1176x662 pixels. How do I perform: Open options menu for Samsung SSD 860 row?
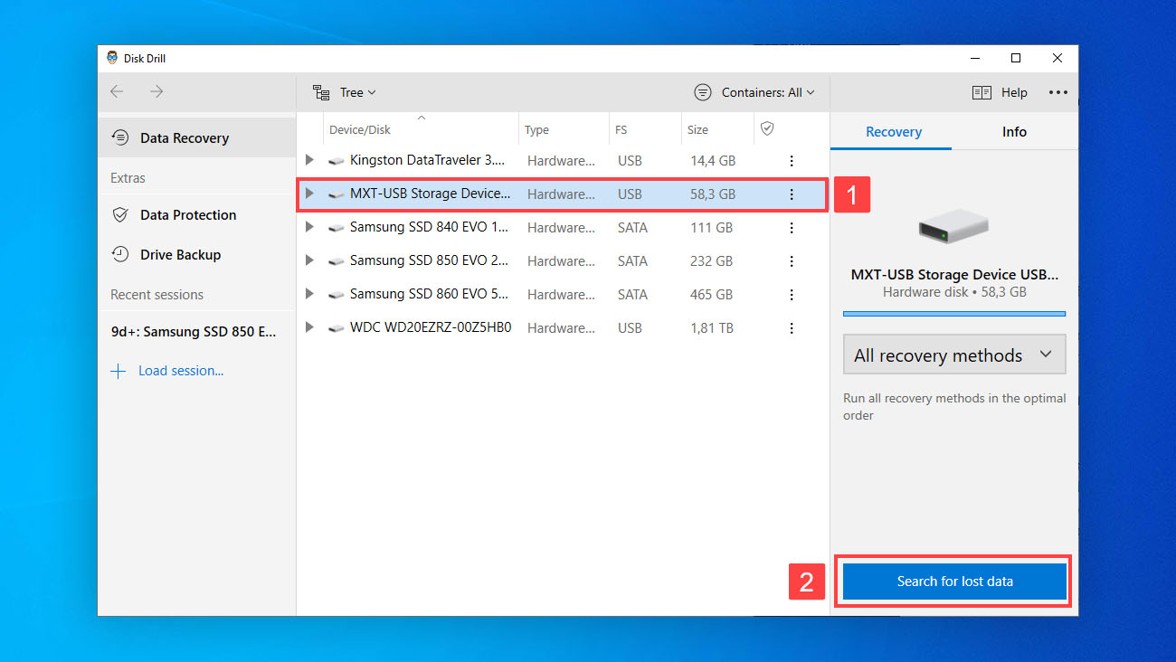(x=792, y=295)
